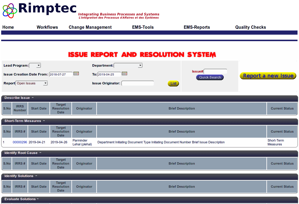
Task: Open the Workflows menu
Action: point(47,27)
